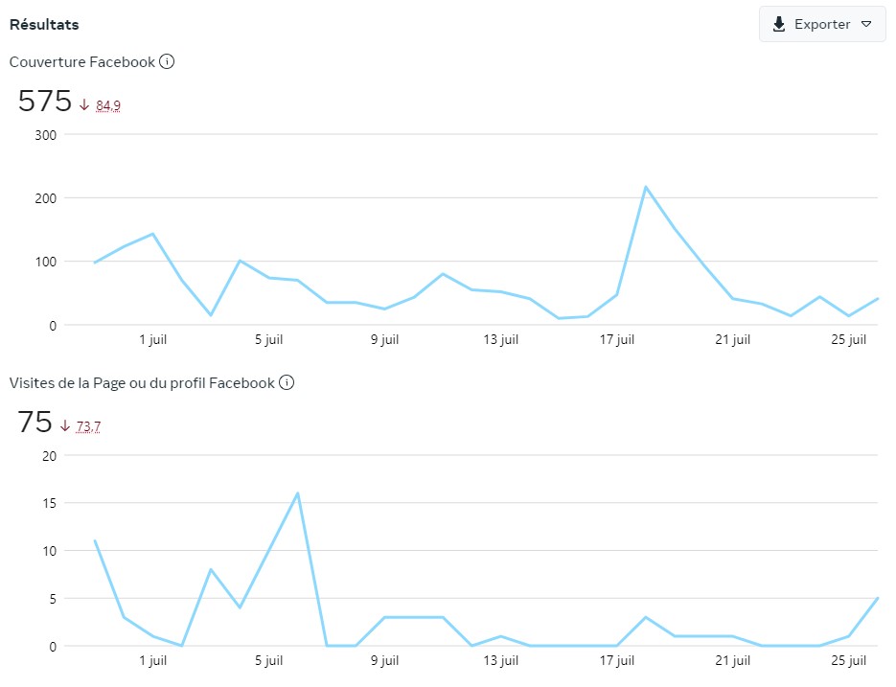Click the 5 axis label on visits chart
The image size is (896, 687).
coord(53,600)
